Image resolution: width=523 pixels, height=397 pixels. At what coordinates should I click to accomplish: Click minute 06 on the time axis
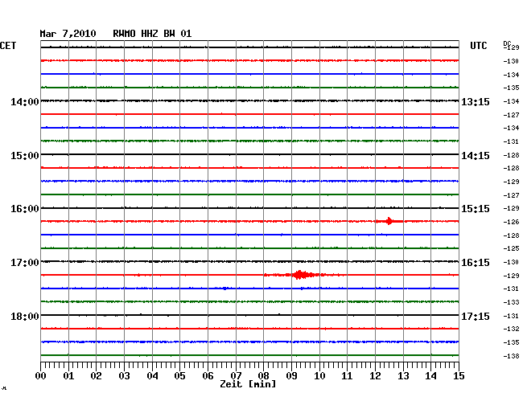208,375
